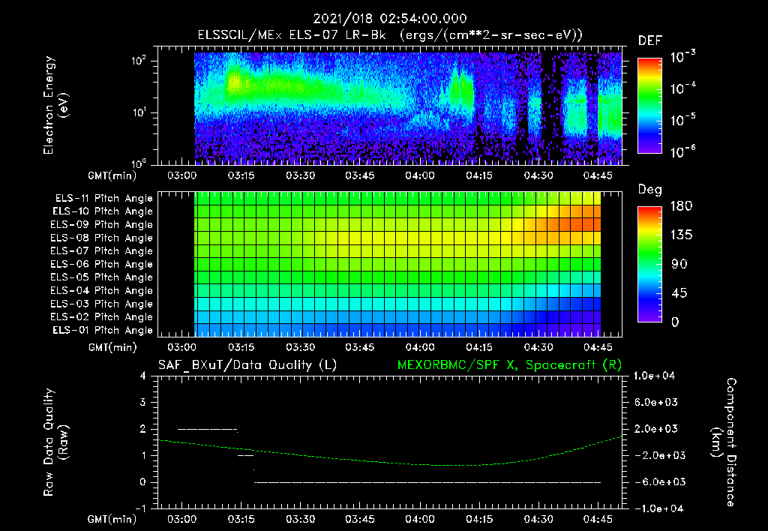The height and width of the screenshot is (531, 768).
Task: Click the green MEXORBMC/SPF X, Spacecraft (R) title
Action: point(509,365)
